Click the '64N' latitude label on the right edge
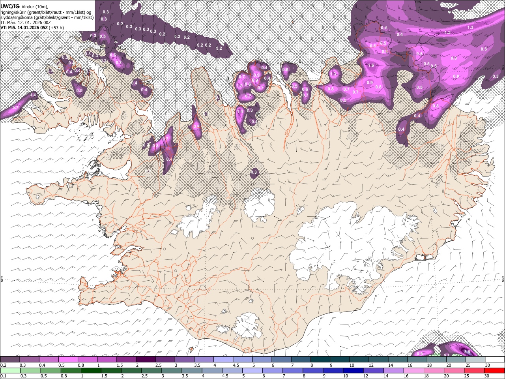Screen dimensions: 505x379 click(x=503, y=279)
